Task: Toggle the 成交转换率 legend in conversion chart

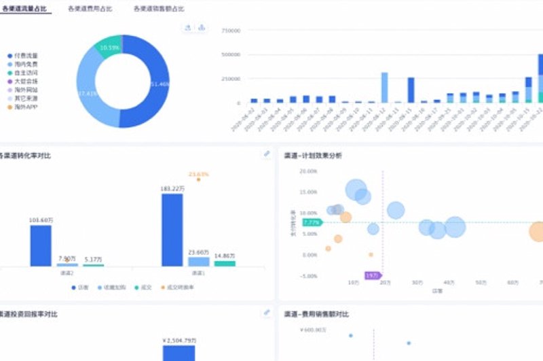Action: pyautogui.click(x=177, y=288)
